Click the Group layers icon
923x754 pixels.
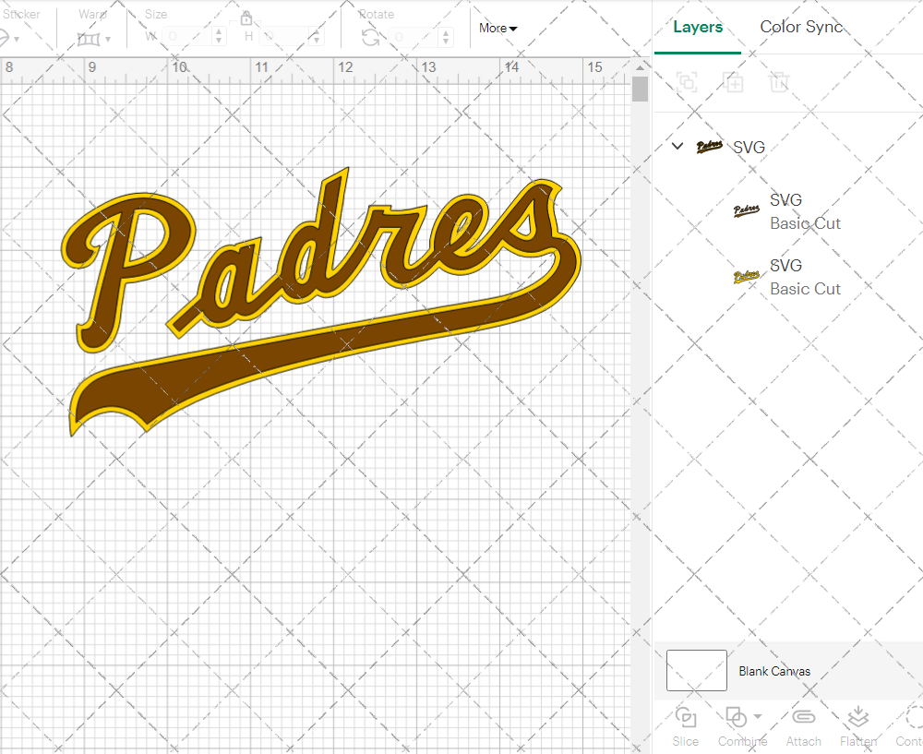687,82
